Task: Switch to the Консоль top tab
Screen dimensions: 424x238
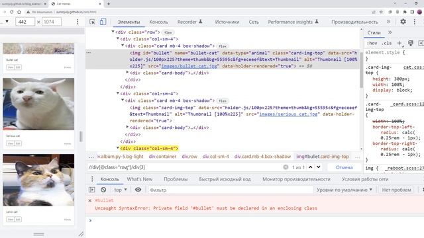Action: pos(158,22)
